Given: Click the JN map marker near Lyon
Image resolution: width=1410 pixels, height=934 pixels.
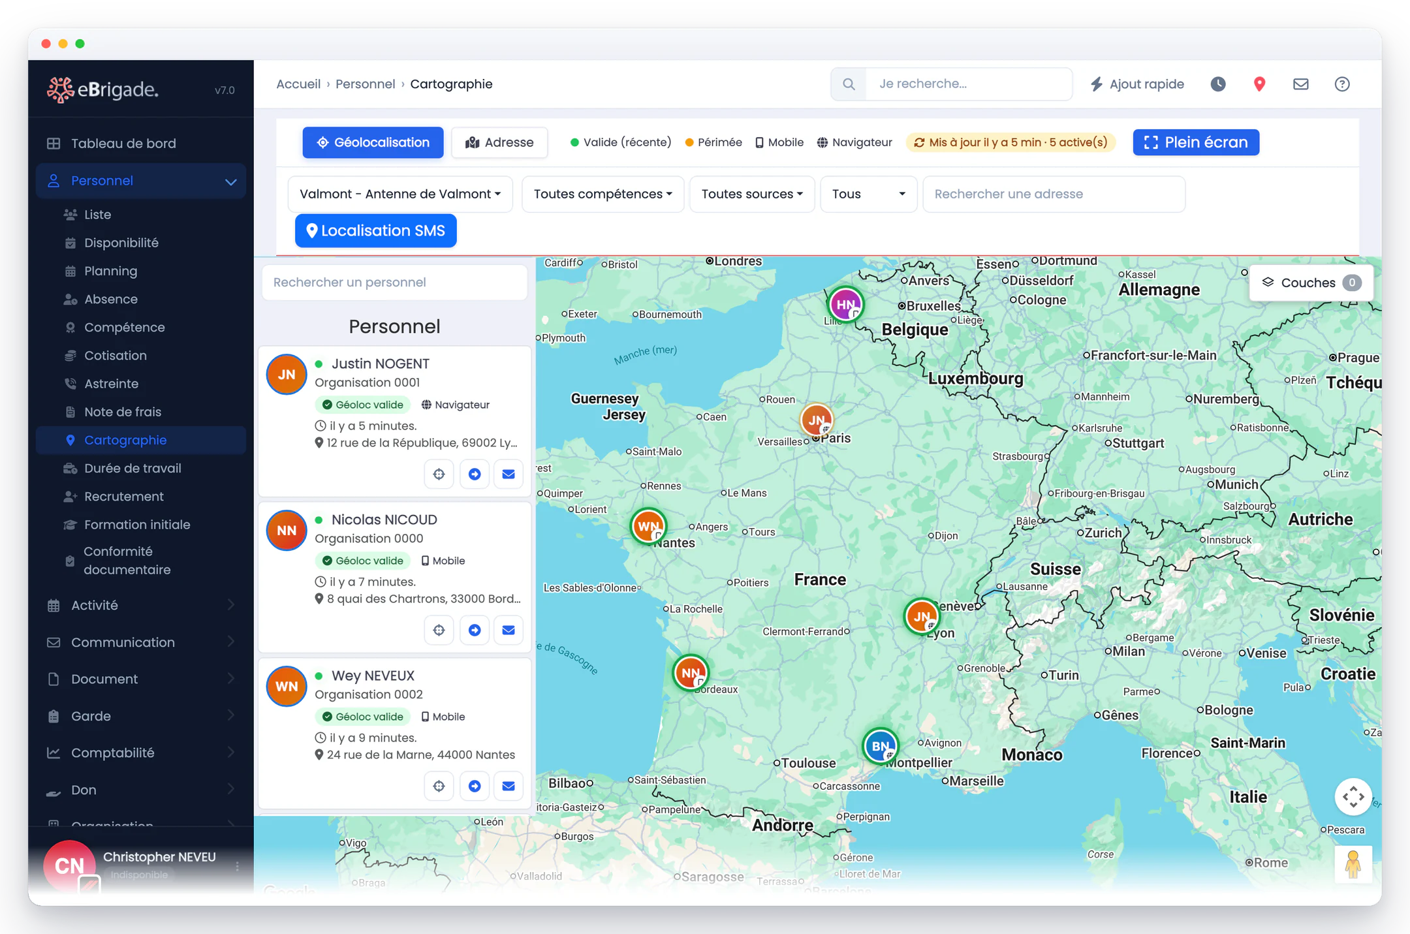Looking at the screenshot, I should coord(922,616).
